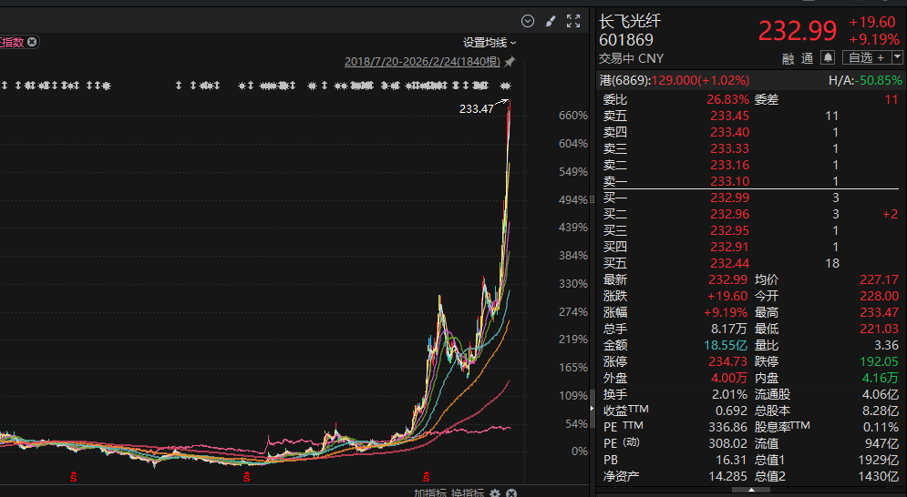Add stock via the 自选 + button
This screenshot has height=497, width=907.
(865, 57)
